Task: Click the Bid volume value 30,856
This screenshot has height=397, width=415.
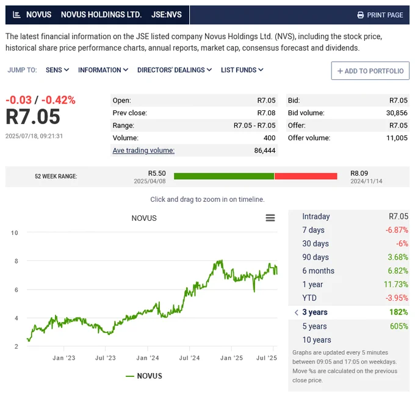Action: pyautogui.click(x=397, y=113)
